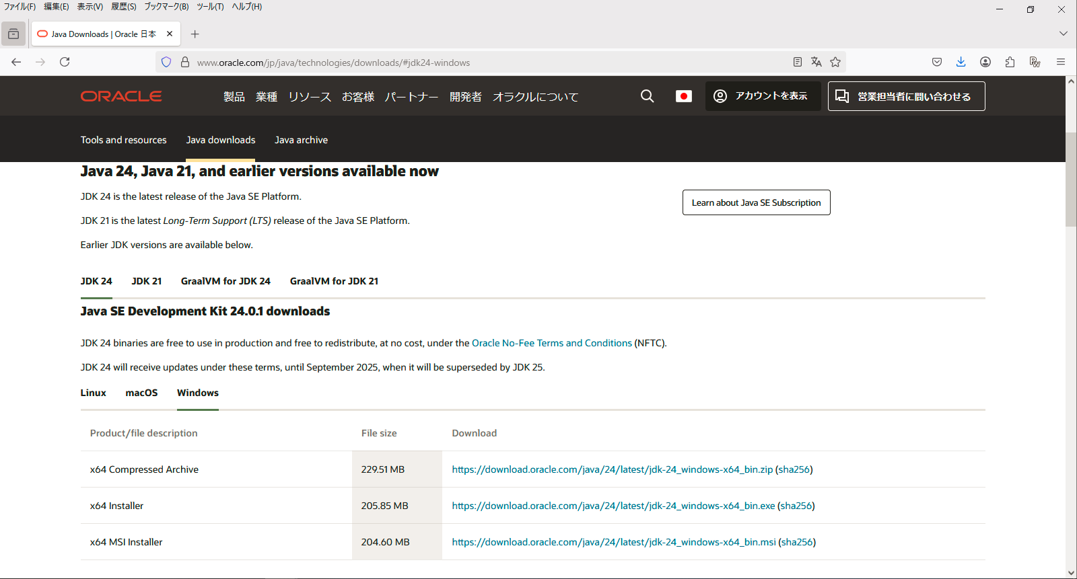The image size is (1077, 579).
Task: Open the ヘルプ(H) menu
Action: coord(247,7)
